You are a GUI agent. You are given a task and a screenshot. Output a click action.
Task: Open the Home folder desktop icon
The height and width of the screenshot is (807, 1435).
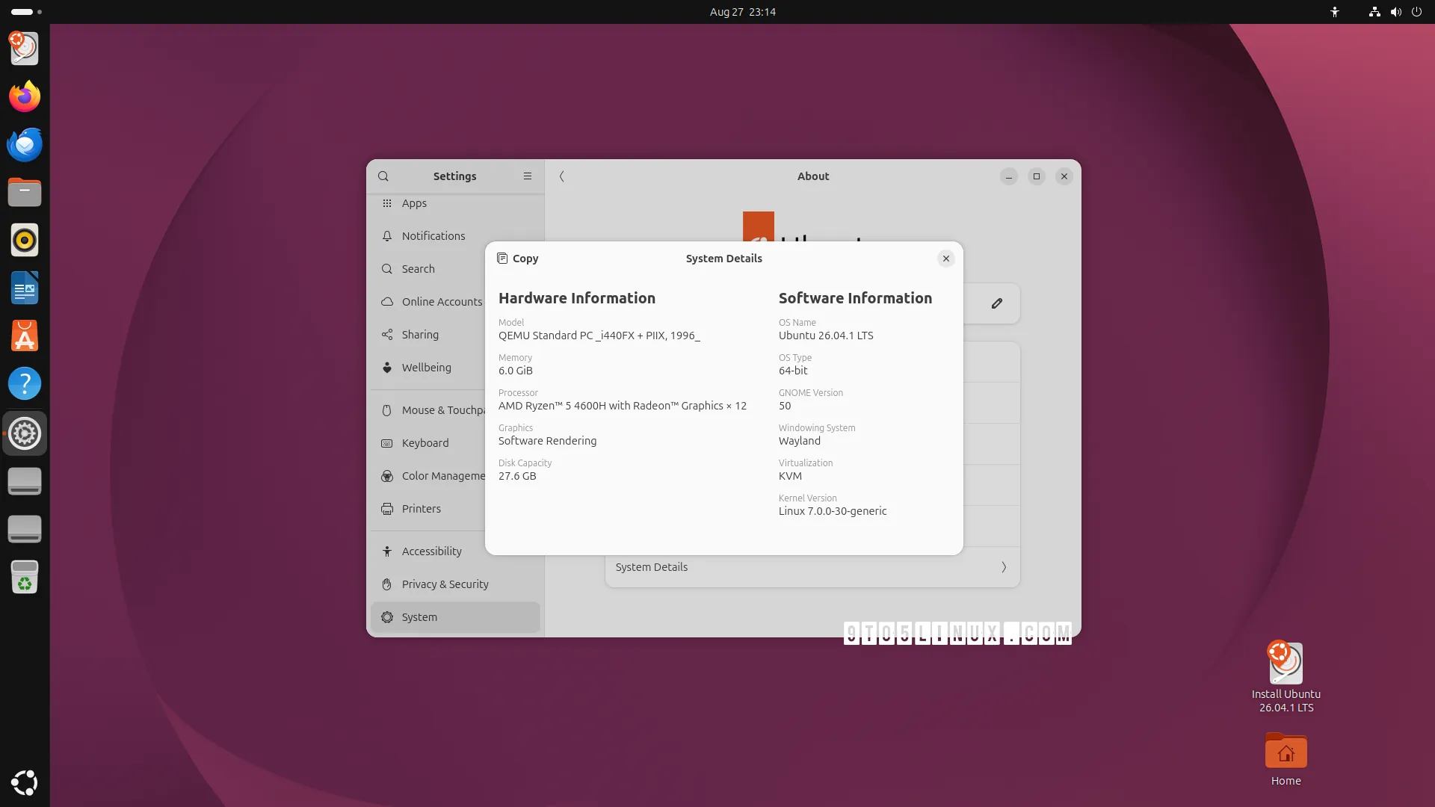point(1286,760)
